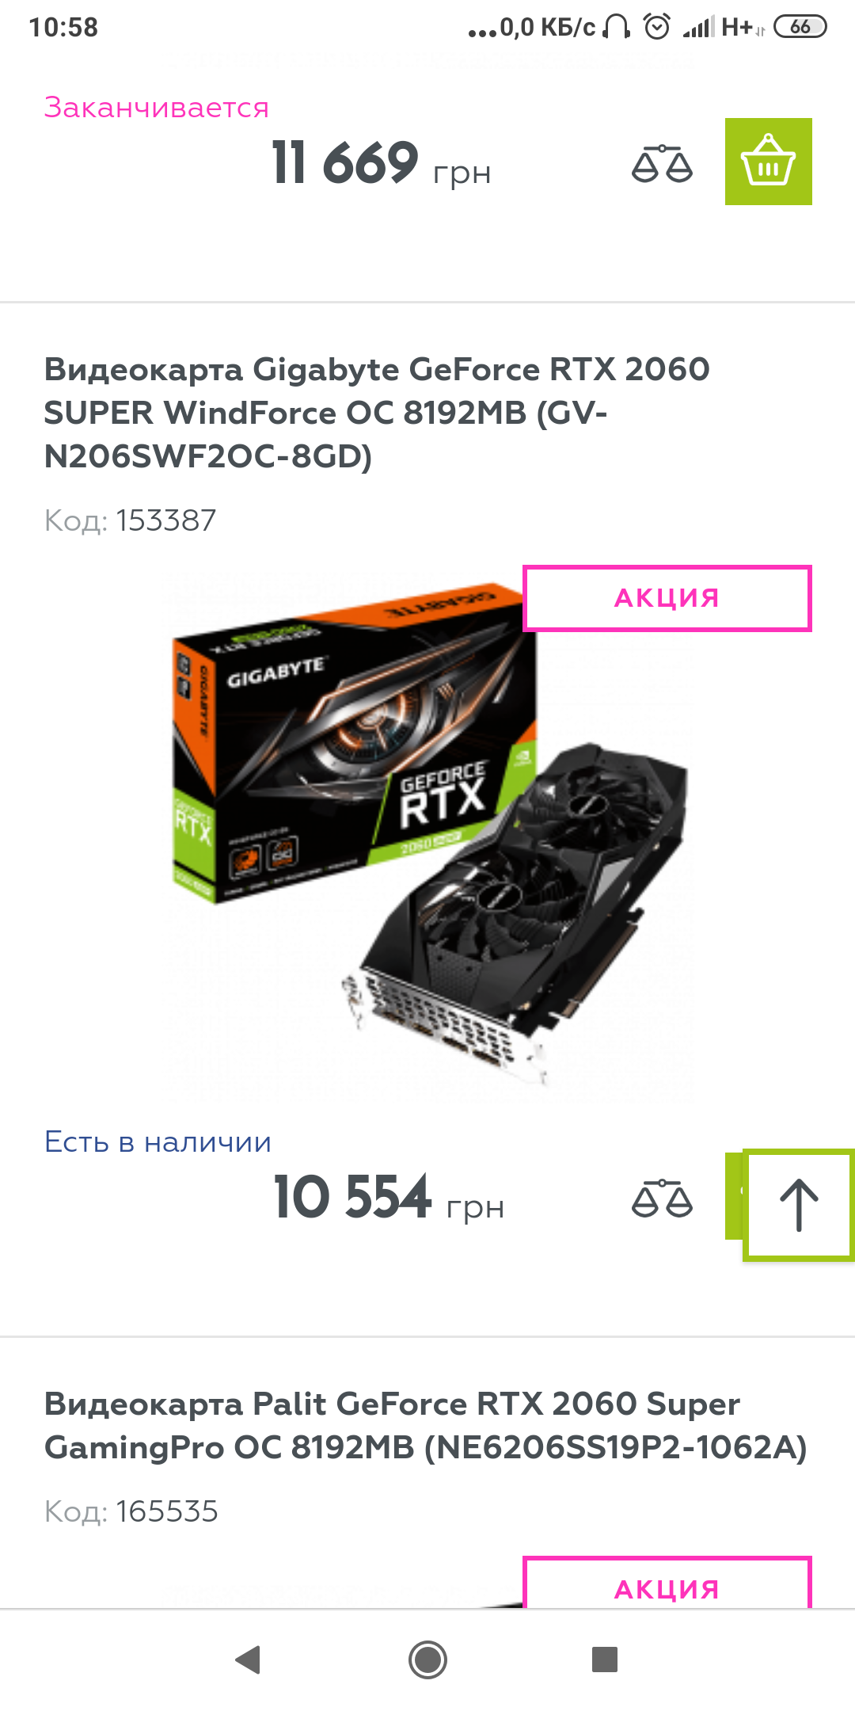Screen dimensions: 855x1711
Task: Tap the 11 669 грн price
Action: pyautogui.click(x=382, y=163)
